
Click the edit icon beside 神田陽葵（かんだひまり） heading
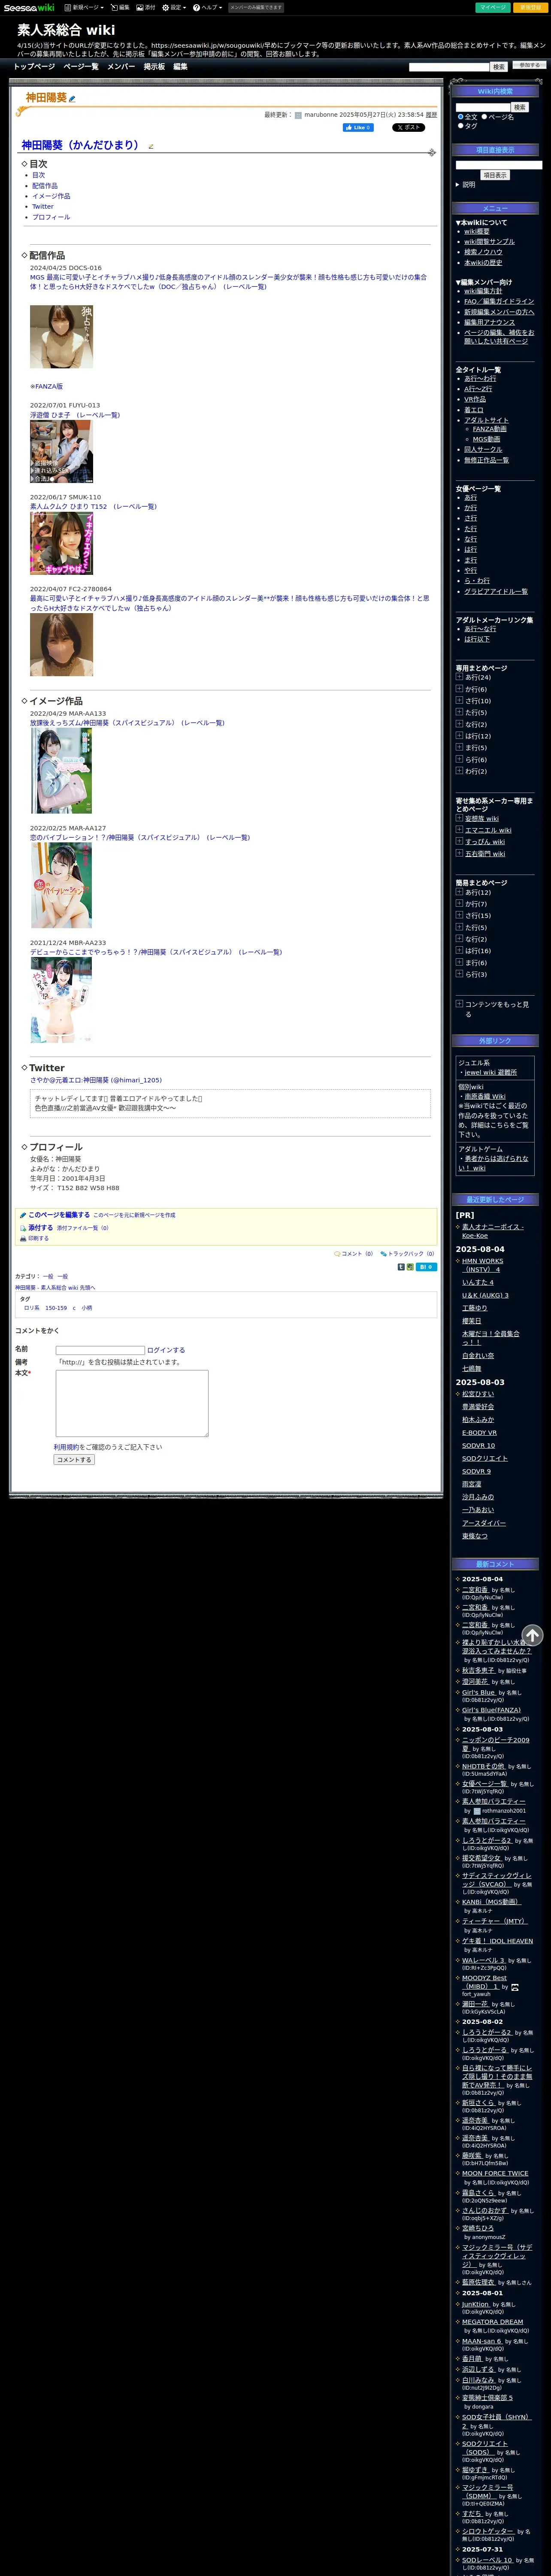click(151, 146)
